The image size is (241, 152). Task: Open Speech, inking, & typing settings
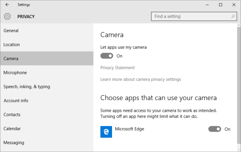coord(27,87)
